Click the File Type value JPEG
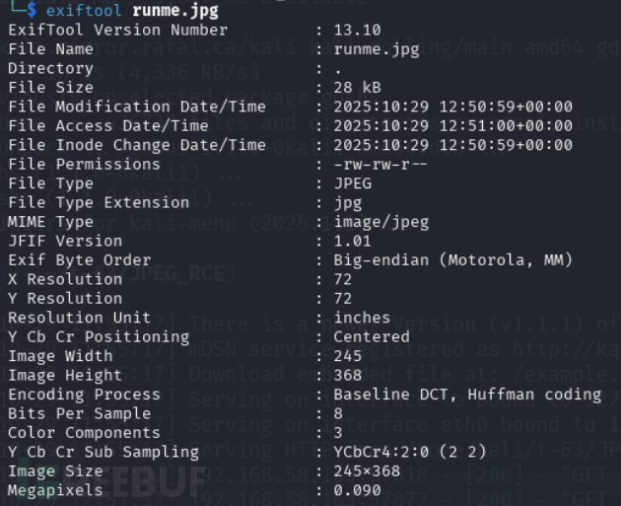621x506 pixels. [352, 183]
